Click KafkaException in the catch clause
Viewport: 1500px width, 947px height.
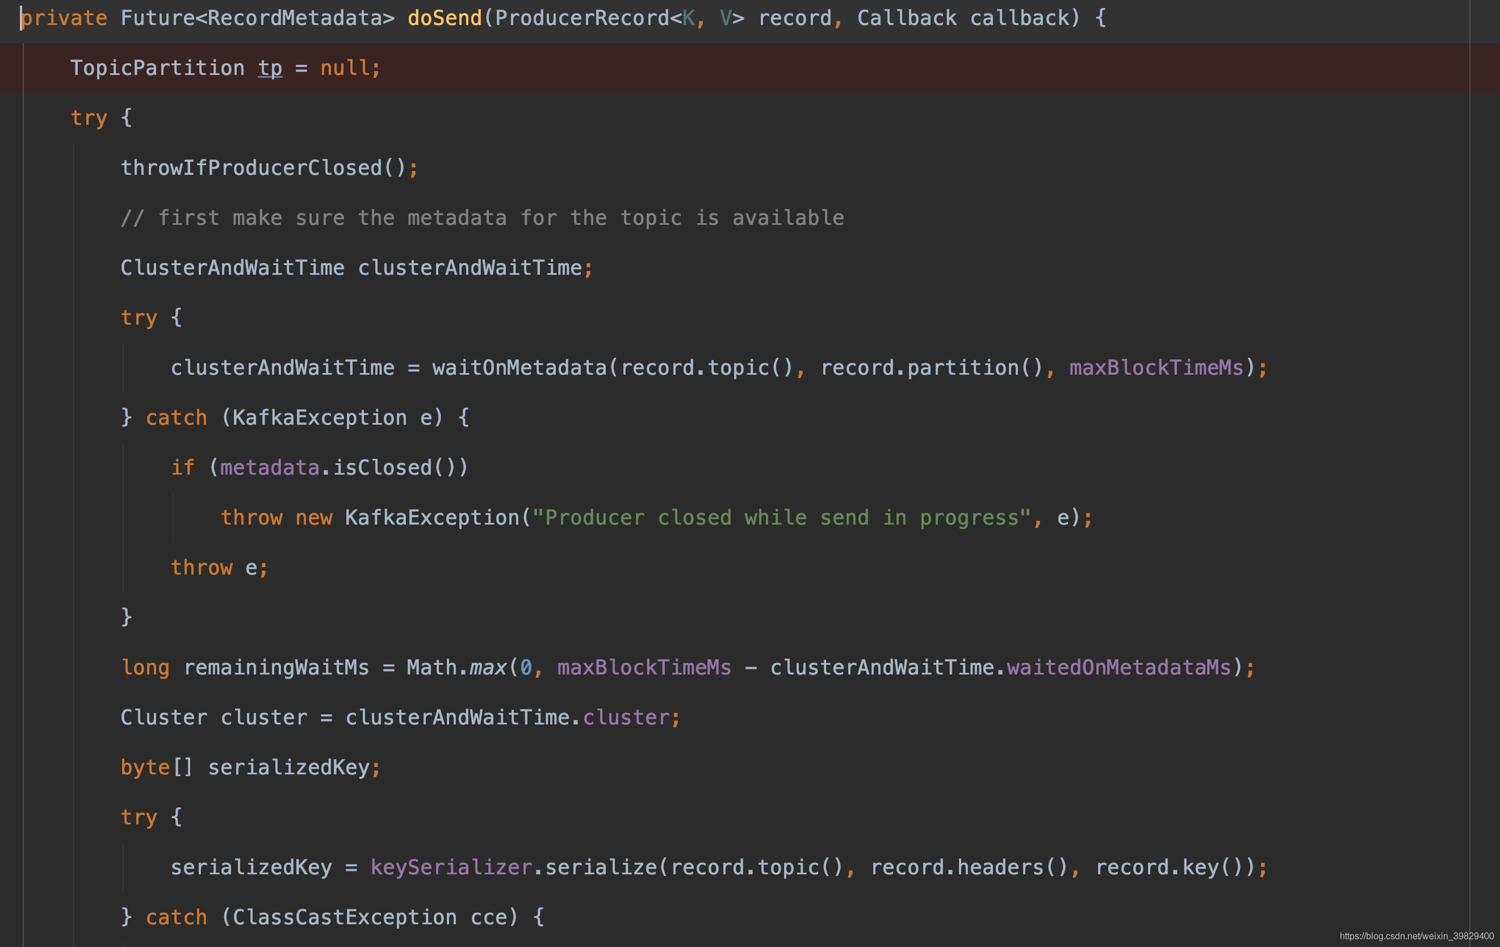click(x=319, y=417)
